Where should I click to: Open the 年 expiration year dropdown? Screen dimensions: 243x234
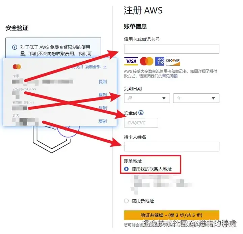(x=196, y=98)
